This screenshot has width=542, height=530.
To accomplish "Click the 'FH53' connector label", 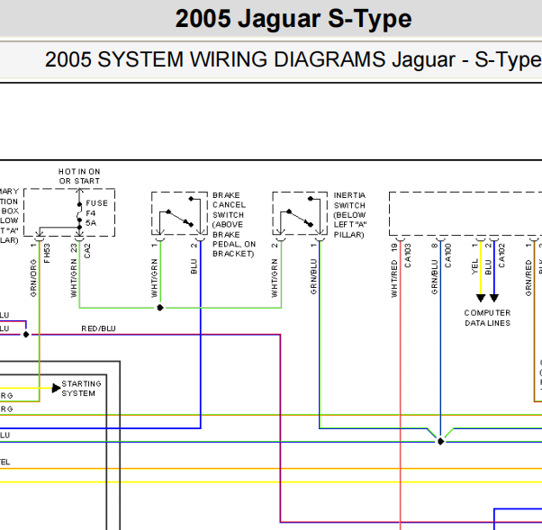I will [48, 253].
